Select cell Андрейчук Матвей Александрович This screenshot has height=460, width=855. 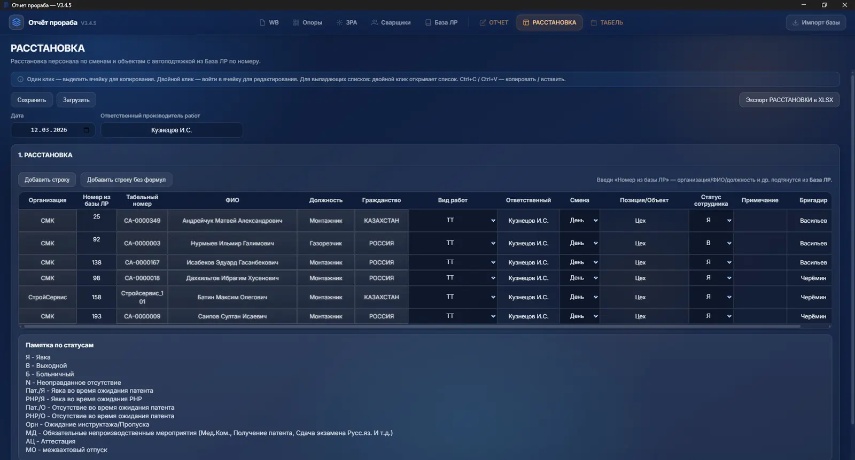232,221
